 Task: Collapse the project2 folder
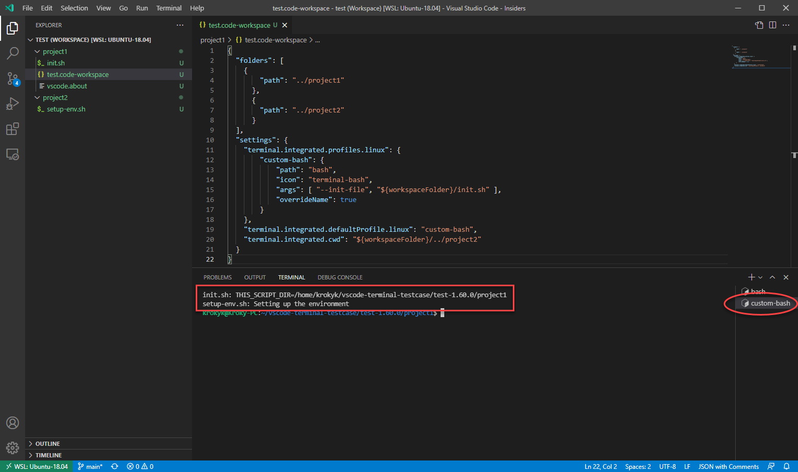(108, 97)
